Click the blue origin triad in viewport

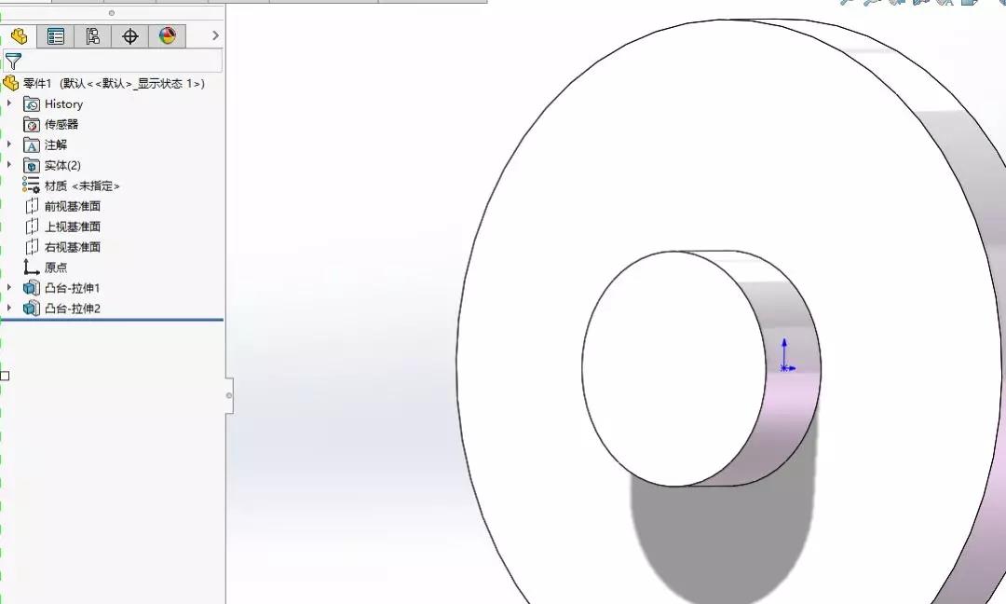[786, 356]
